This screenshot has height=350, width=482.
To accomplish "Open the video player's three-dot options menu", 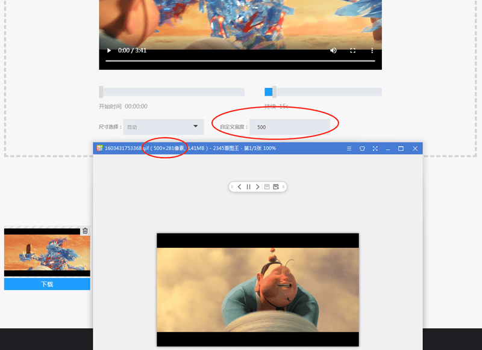I will pyautogui.click(x=372, y=51).
